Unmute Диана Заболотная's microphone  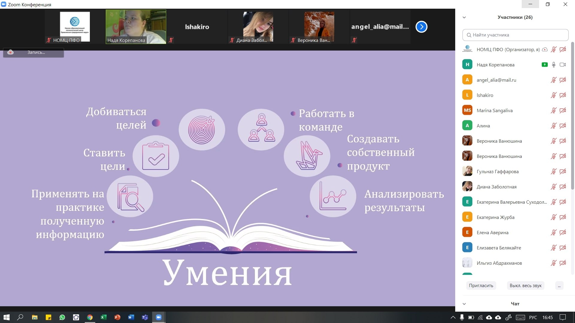[x=553, y=187]
